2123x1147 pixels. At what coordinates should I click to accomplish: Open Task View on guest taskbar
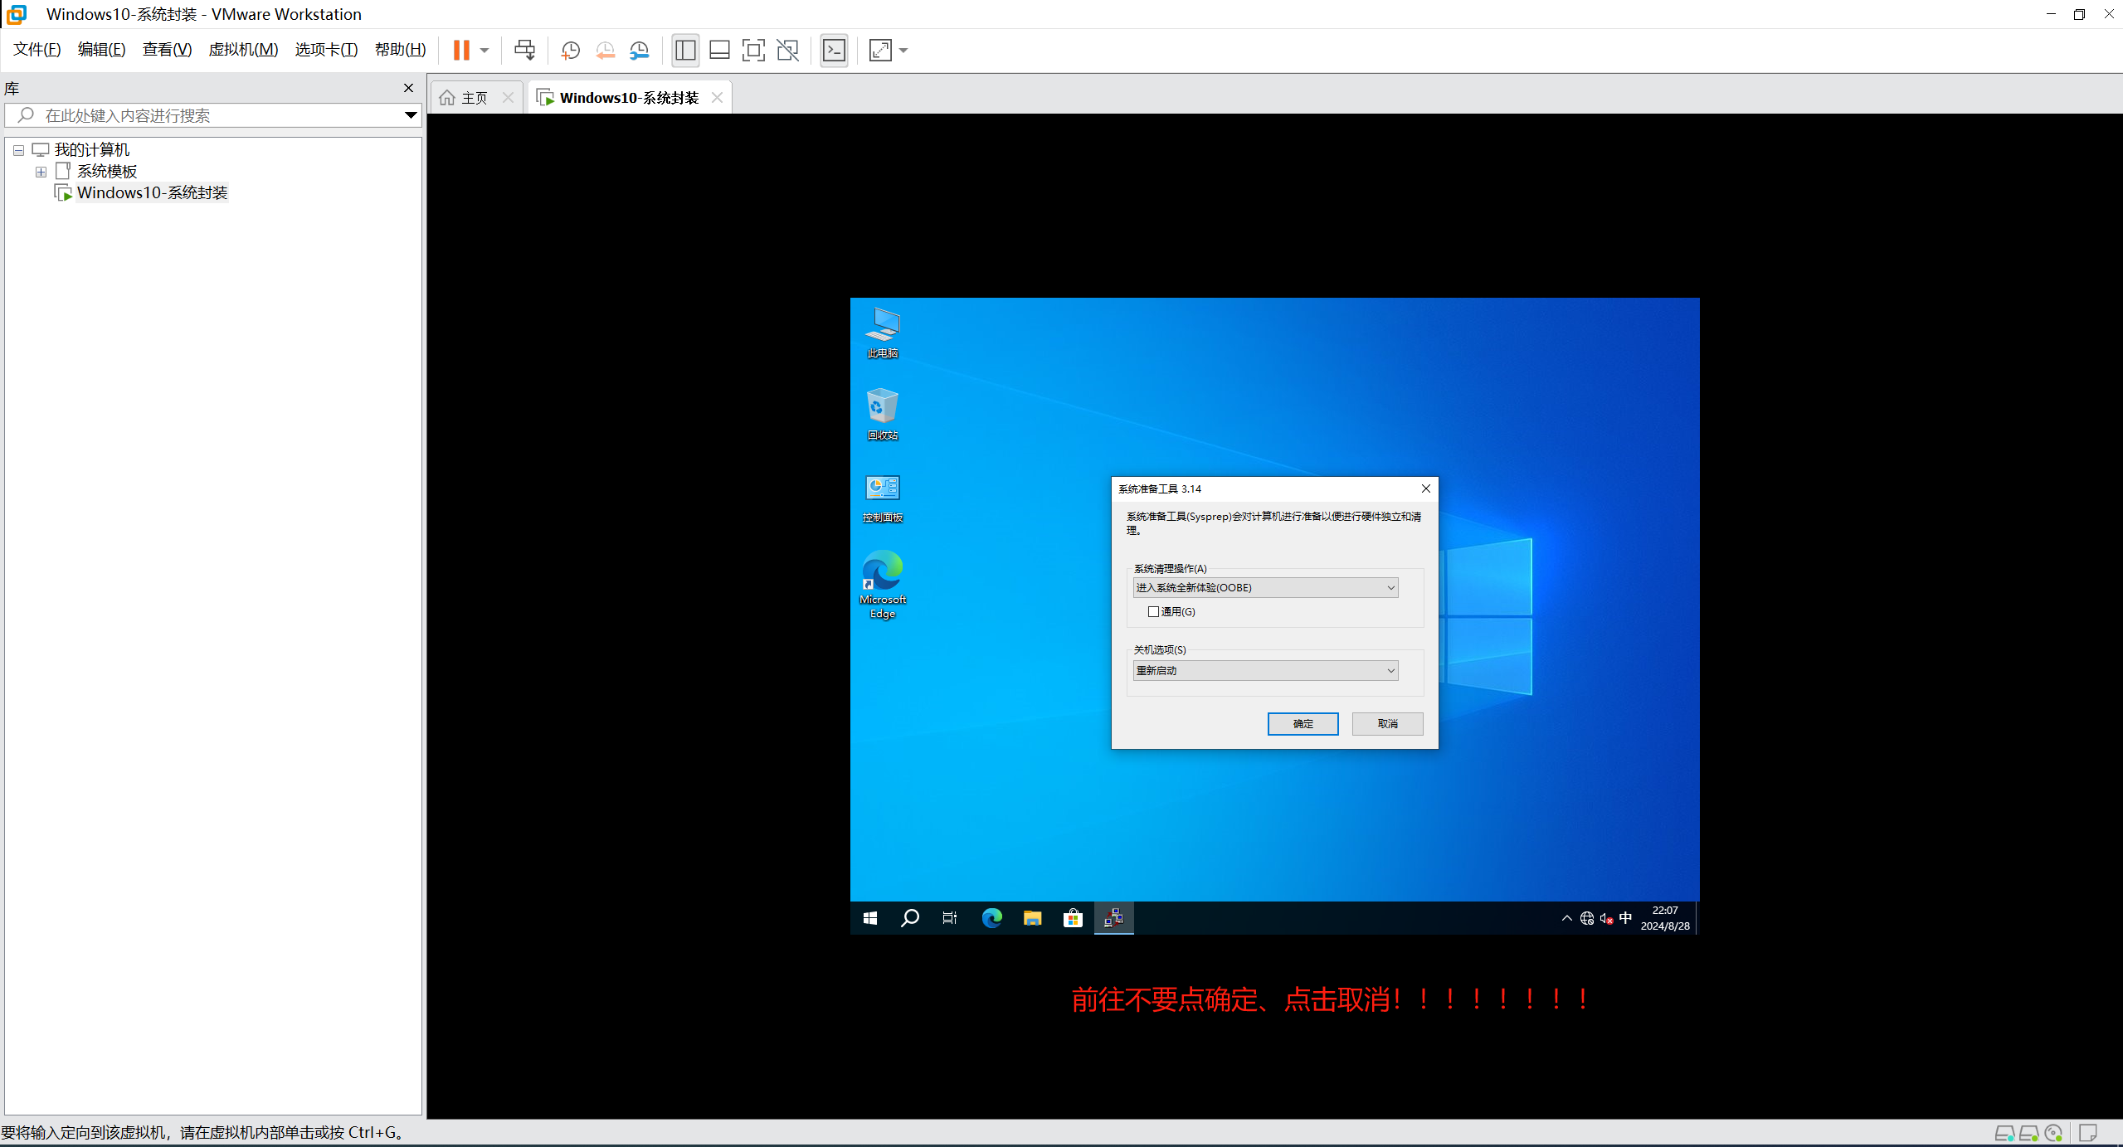click(950, 918)
